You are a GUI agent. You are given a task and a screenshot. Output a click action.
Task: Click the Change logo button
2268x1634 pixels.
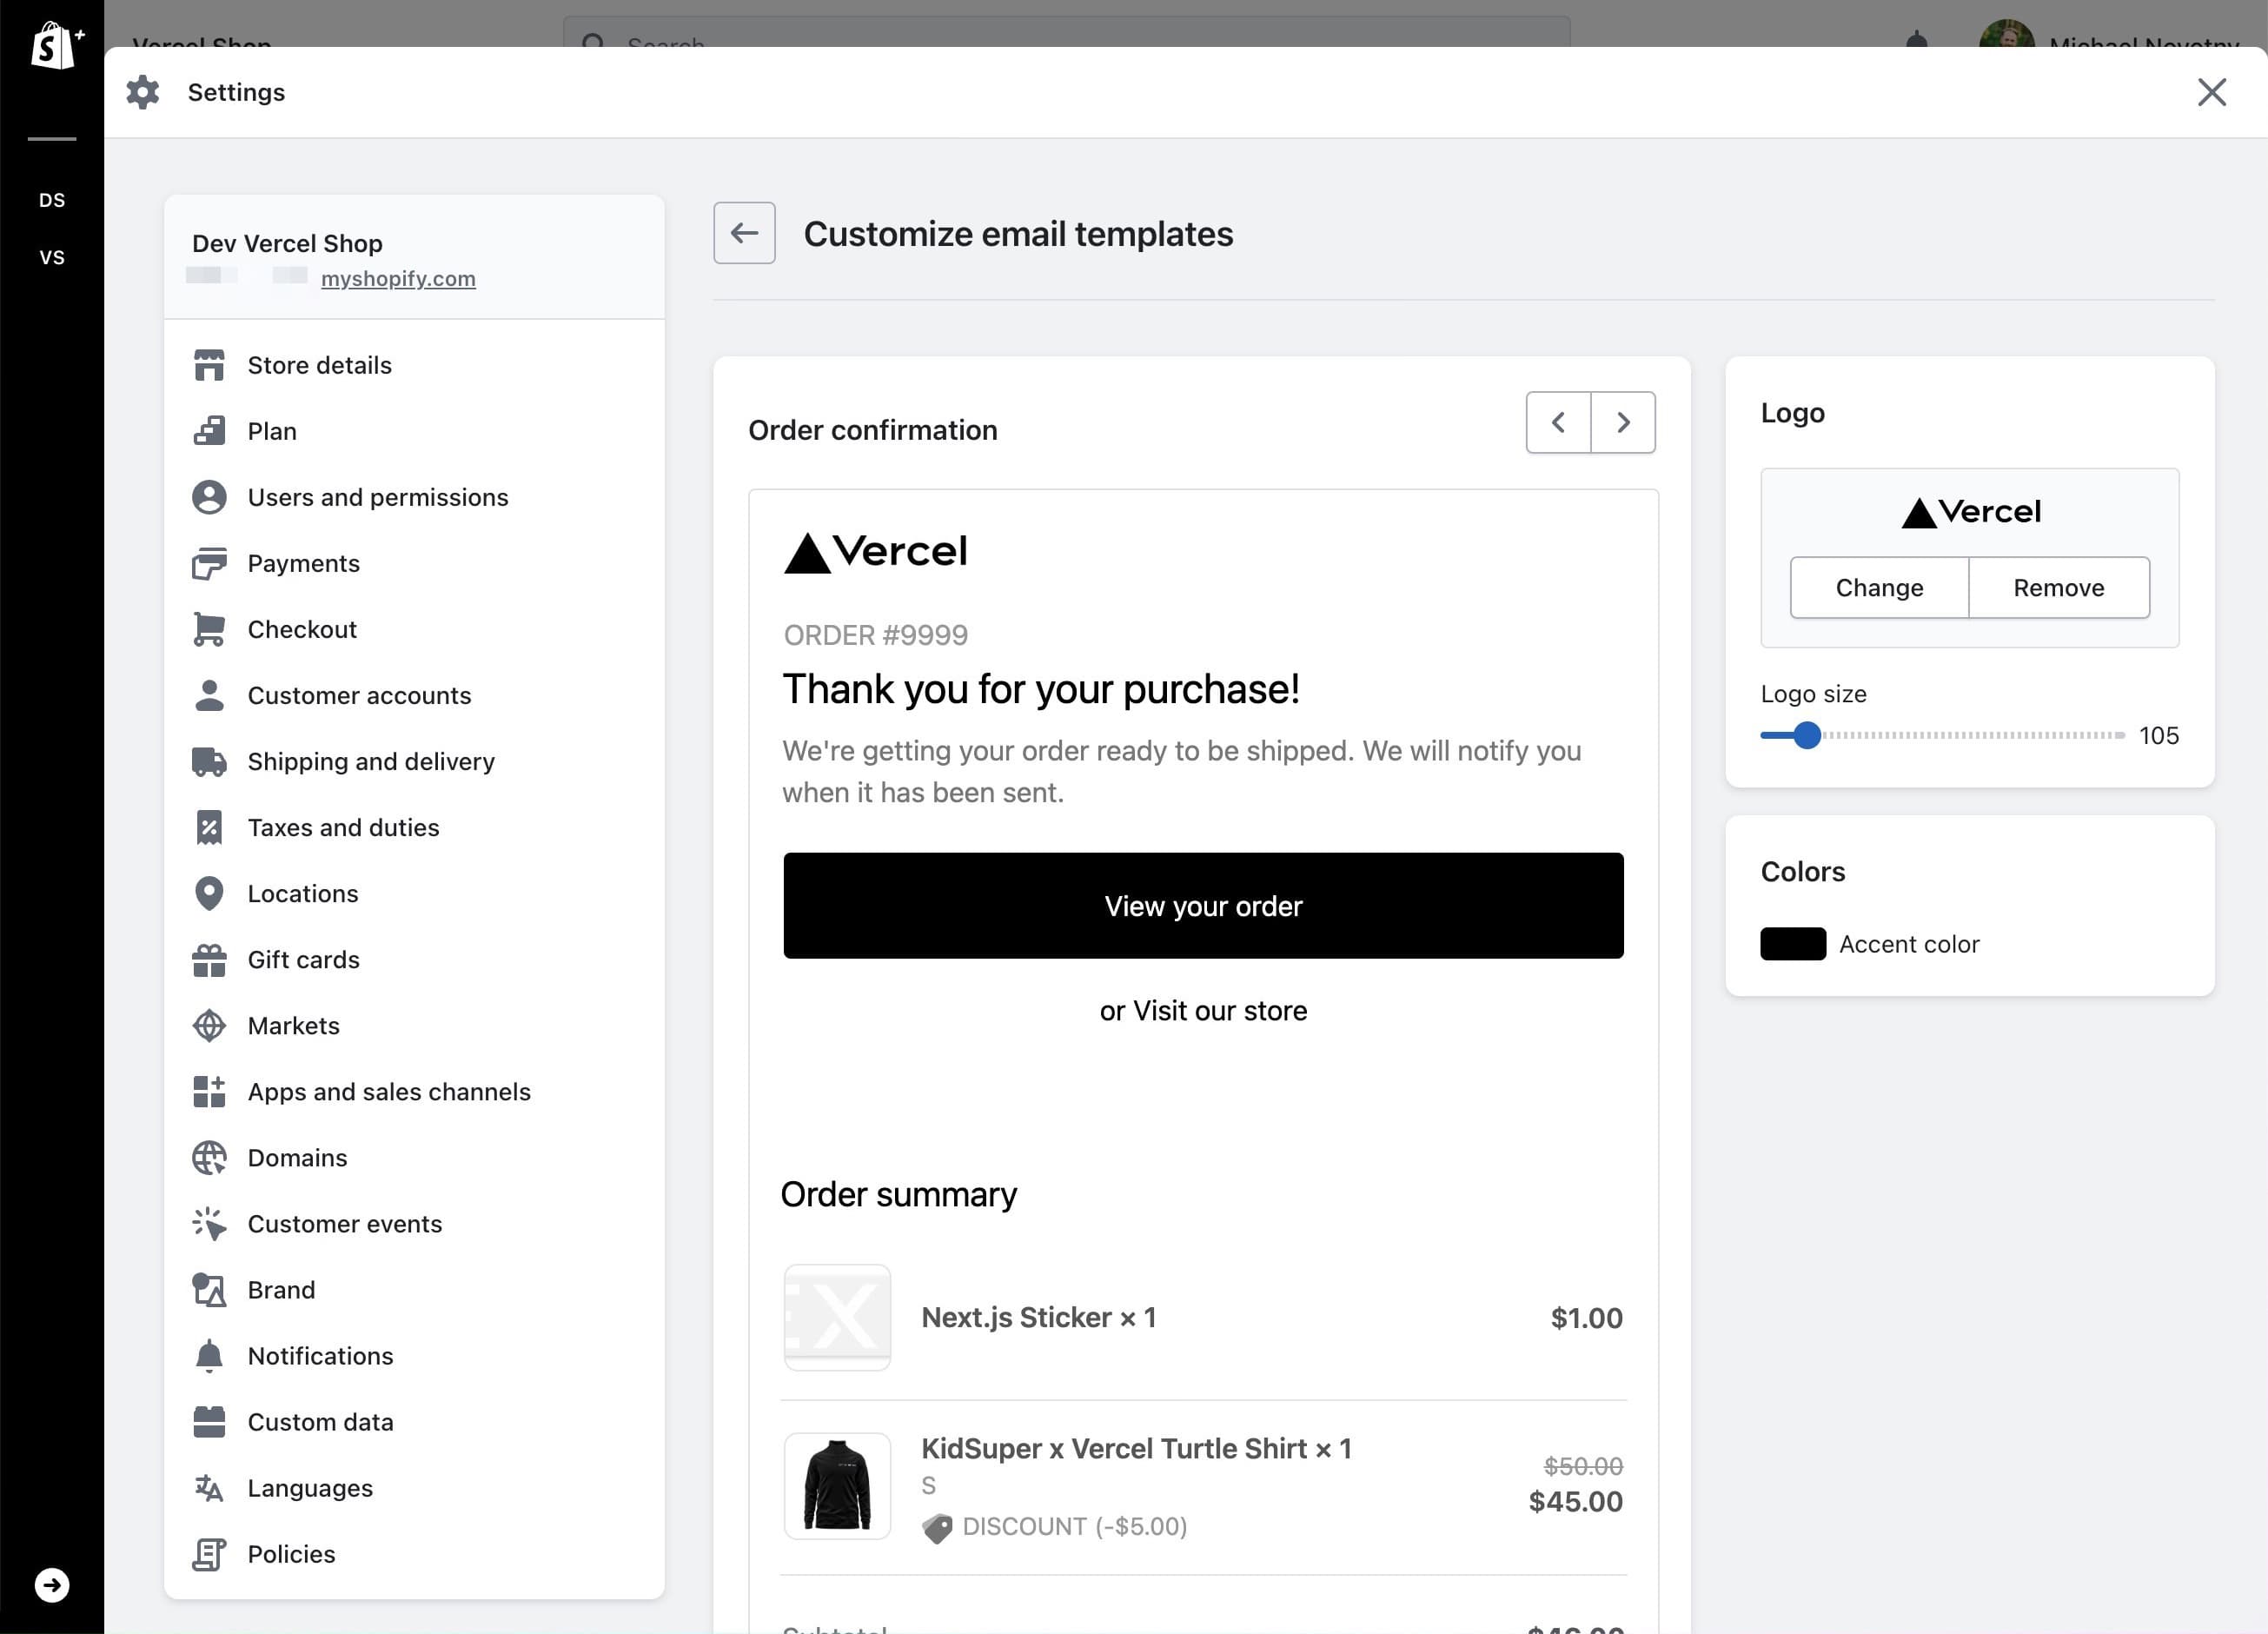[x=1879, y=587]
